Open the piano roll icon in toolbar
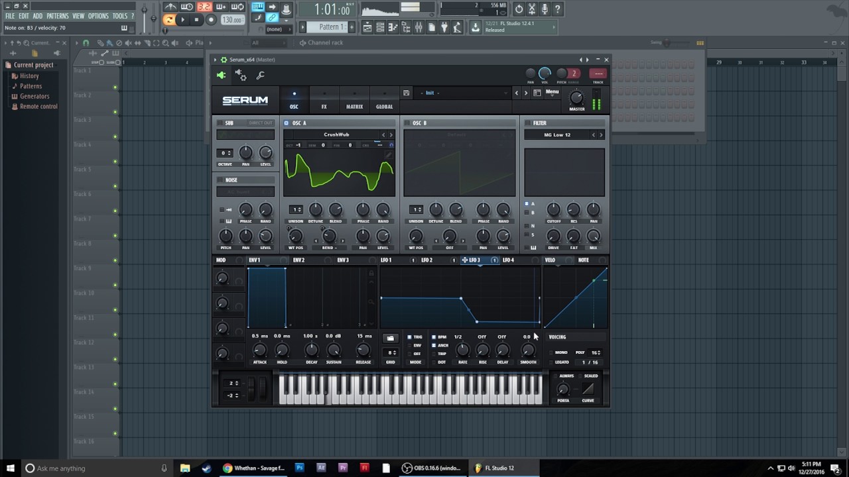This screenshot has height=477, width=849. click(x=393, y=27)
